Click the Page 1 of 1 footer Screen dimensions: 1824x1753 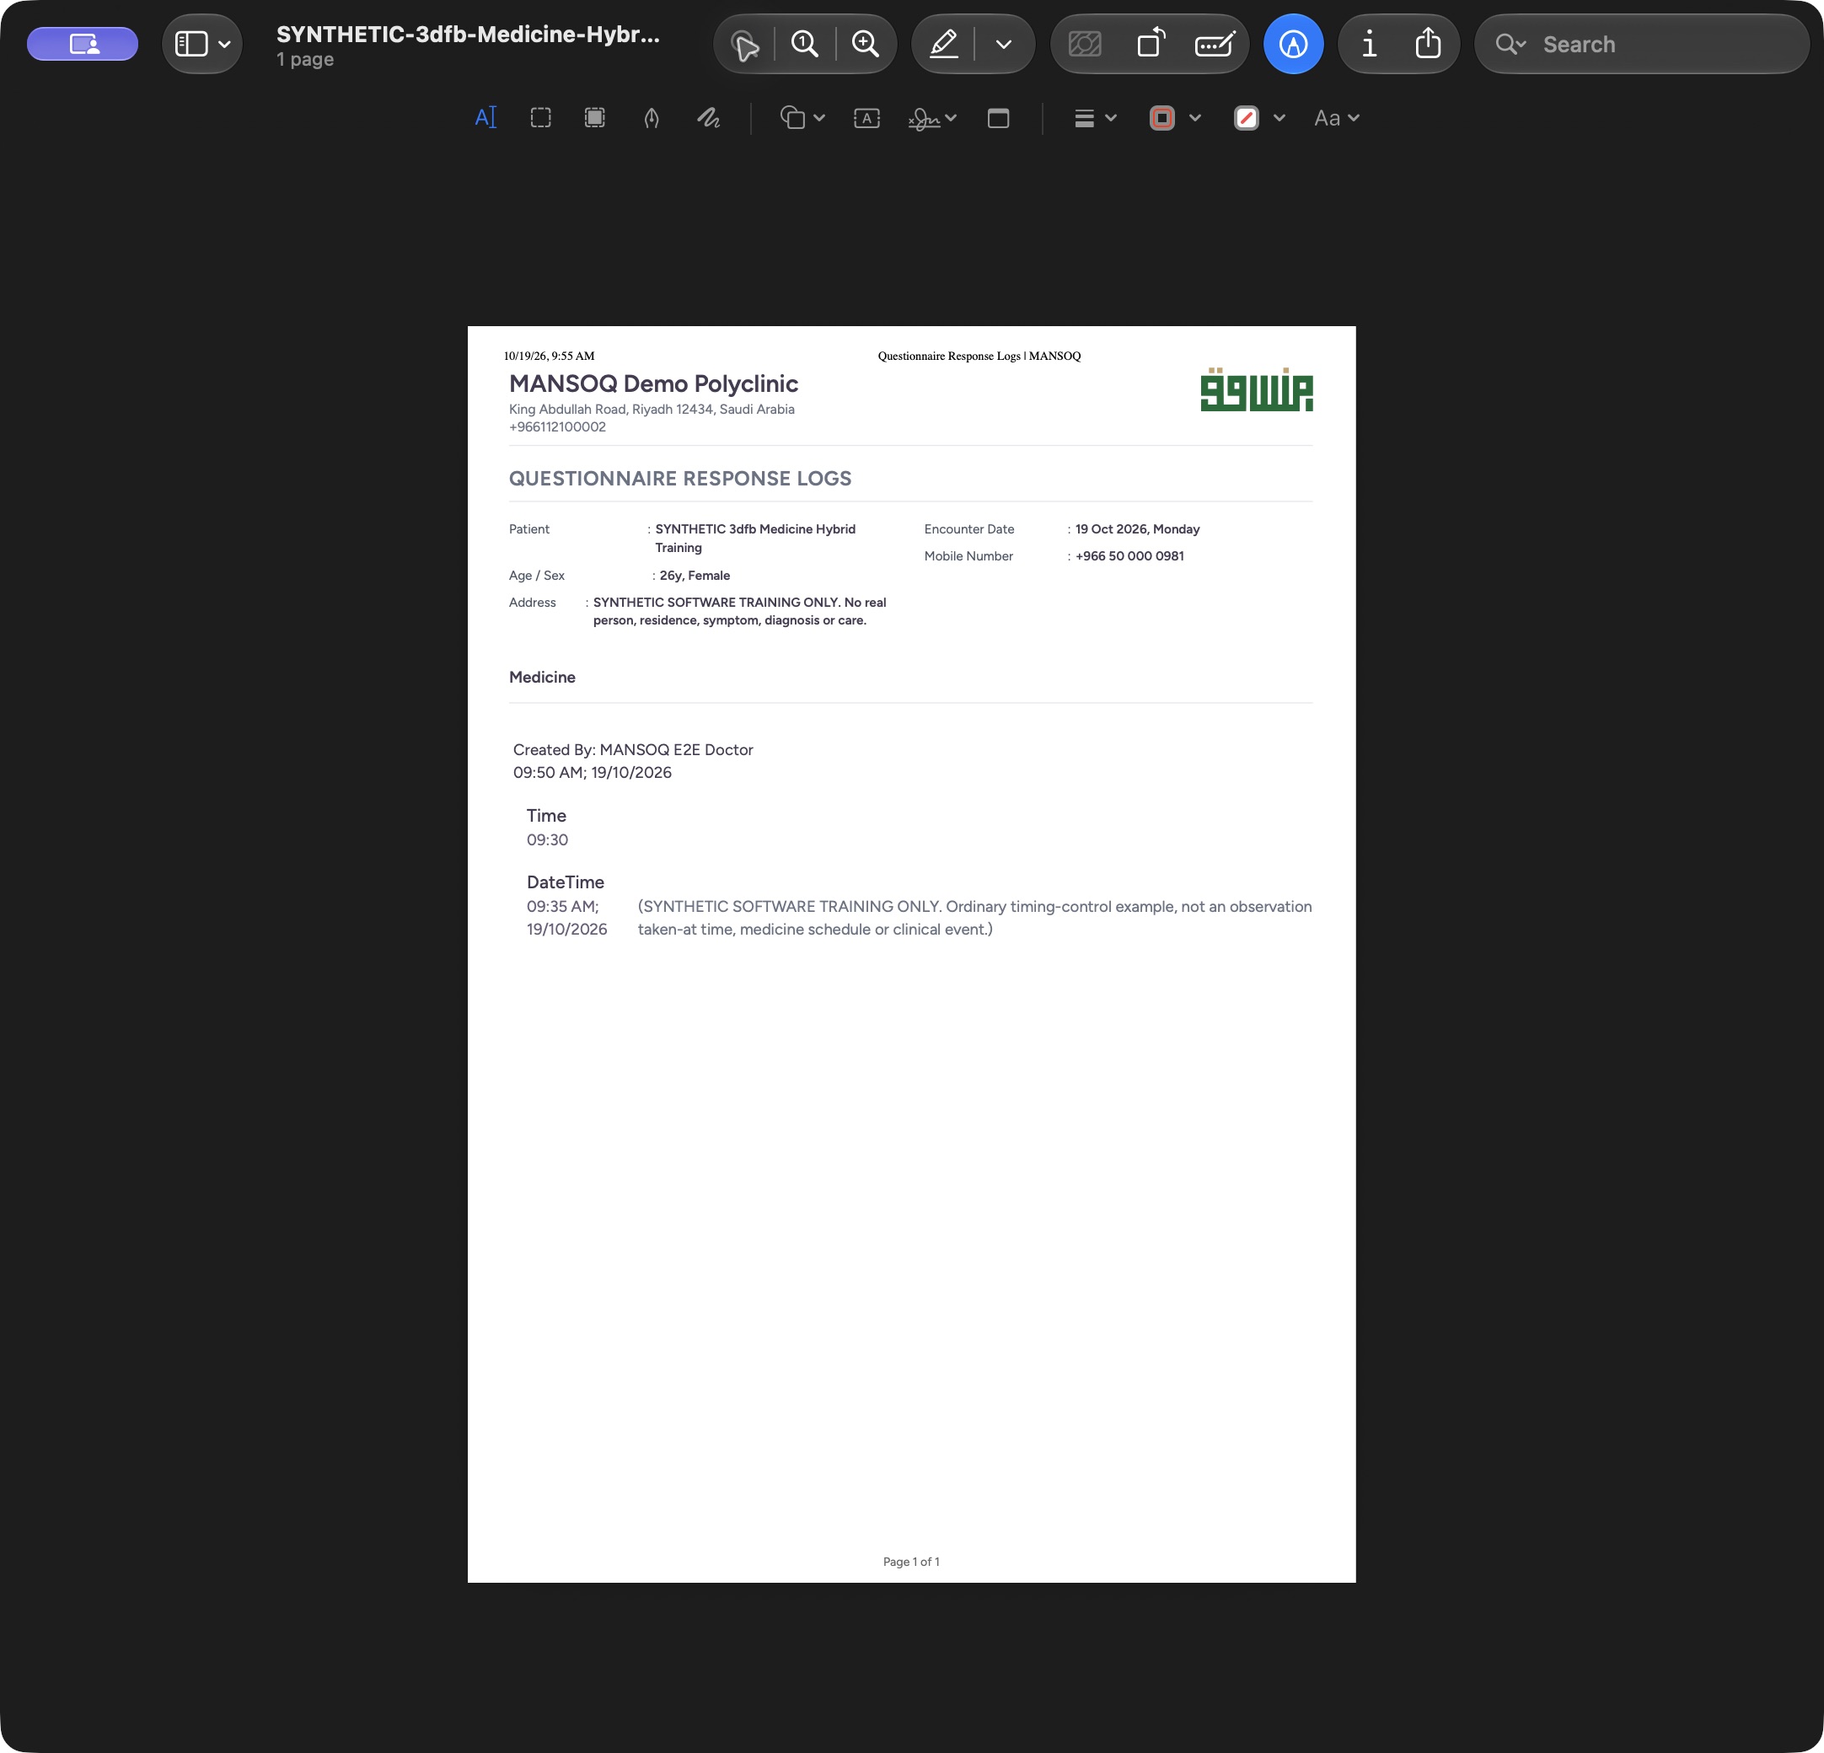[x=911, y=1562]
